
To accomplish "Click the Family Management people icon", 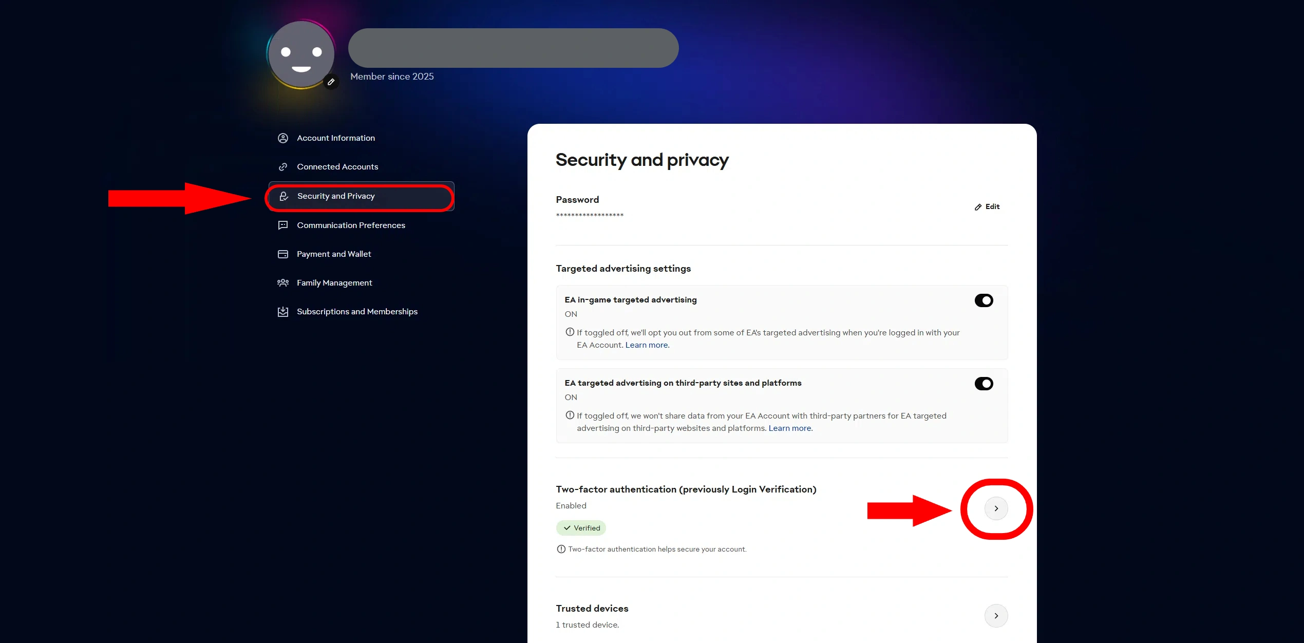I will click(x=283, y=283).
